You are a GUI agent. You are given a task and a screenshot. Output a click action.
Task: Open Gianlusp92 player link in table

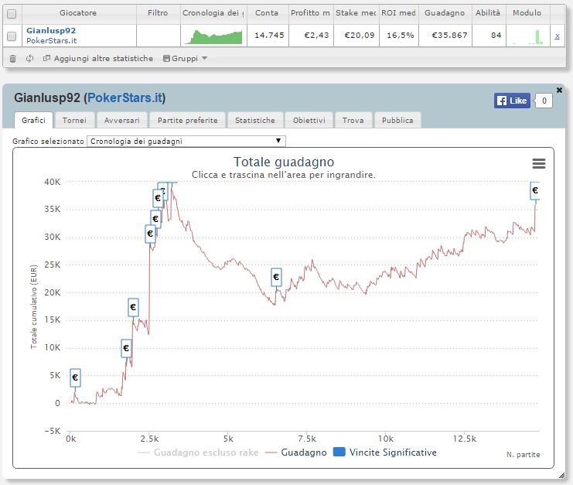click(51, 31)
